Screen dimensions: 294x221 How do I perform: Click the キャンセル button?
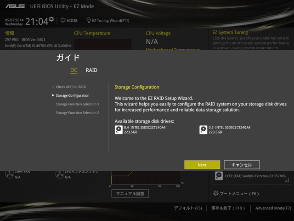tap(242, 165)
